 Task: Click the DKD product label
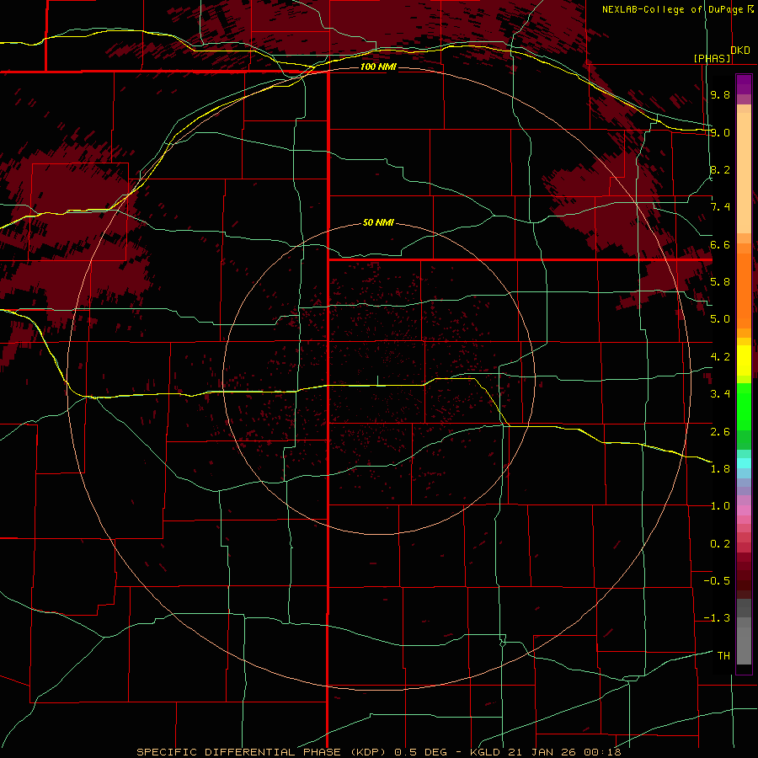tap(740, 50)
